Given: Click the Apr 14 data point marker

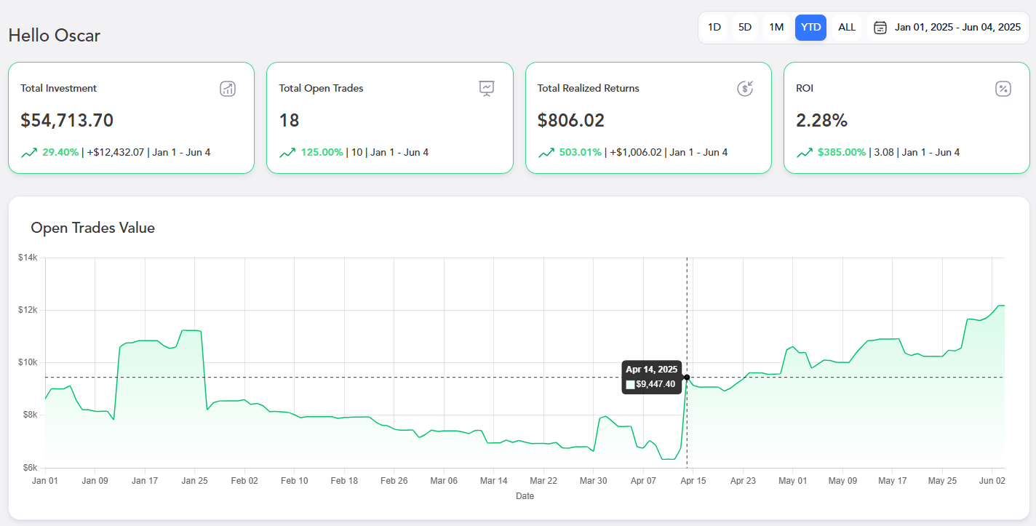Looking at the screenshot, I should [687, 377].
